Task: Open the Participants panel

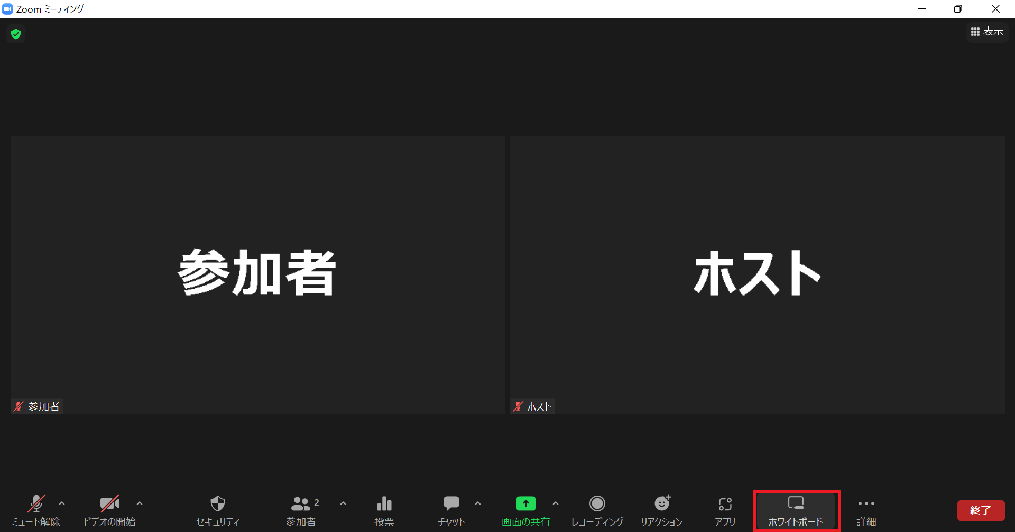Action: pyautogui.click(x=301, y=510)
